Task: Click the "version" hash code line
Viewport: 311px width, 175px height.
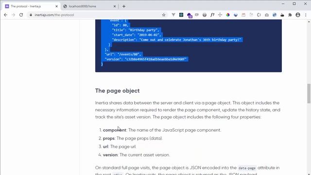Action: pyautogui.click(x=146, y=59)
